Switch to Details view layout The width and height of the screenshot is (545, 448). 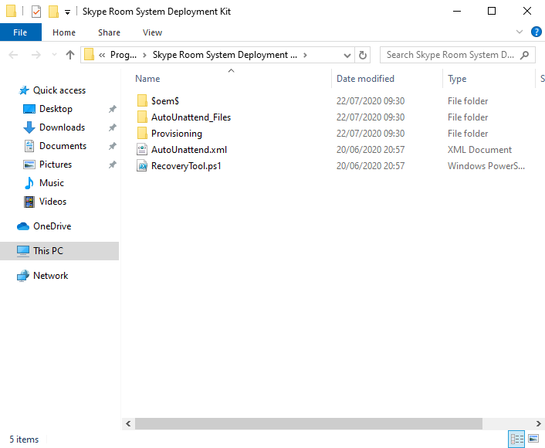pyautogui.click(x=517, y=439)
